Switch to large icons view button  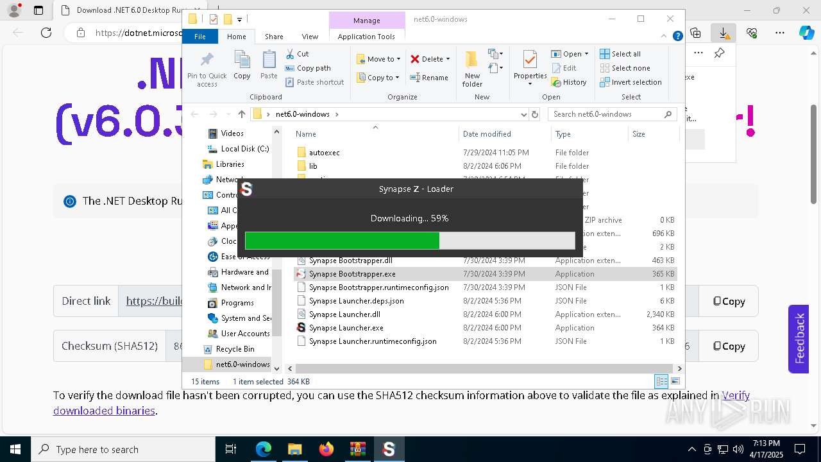tap(676, 382)
